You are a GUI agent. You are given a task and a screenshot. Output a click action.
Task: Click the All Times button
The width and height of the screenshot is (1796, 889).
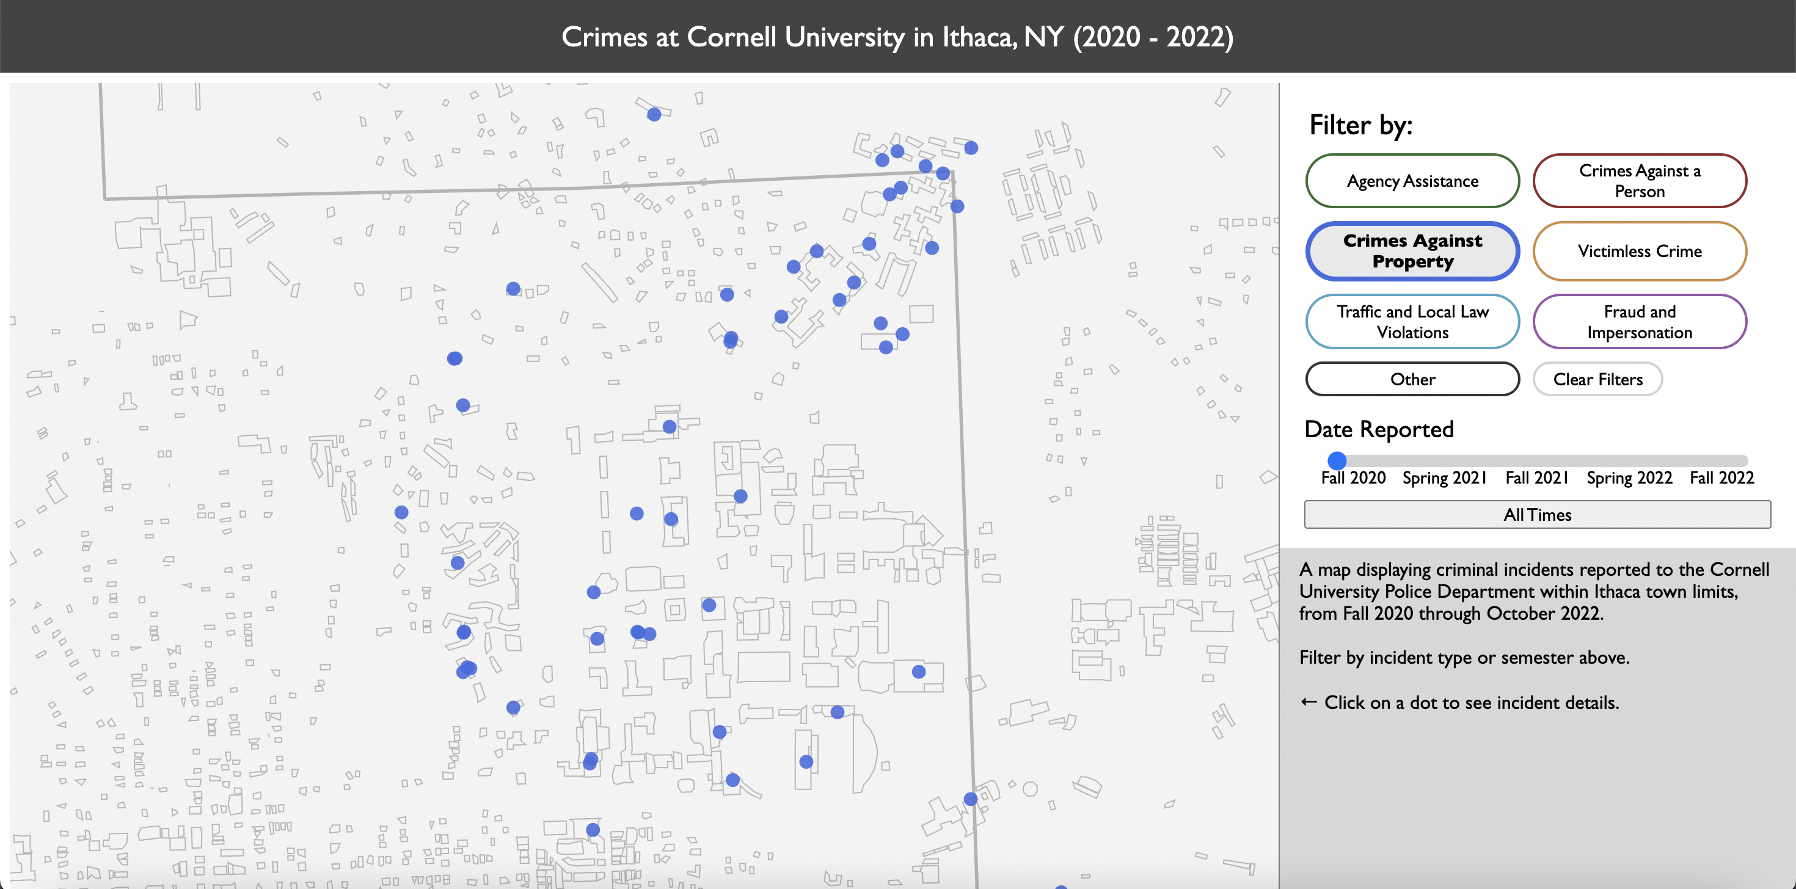(1536, 514)
